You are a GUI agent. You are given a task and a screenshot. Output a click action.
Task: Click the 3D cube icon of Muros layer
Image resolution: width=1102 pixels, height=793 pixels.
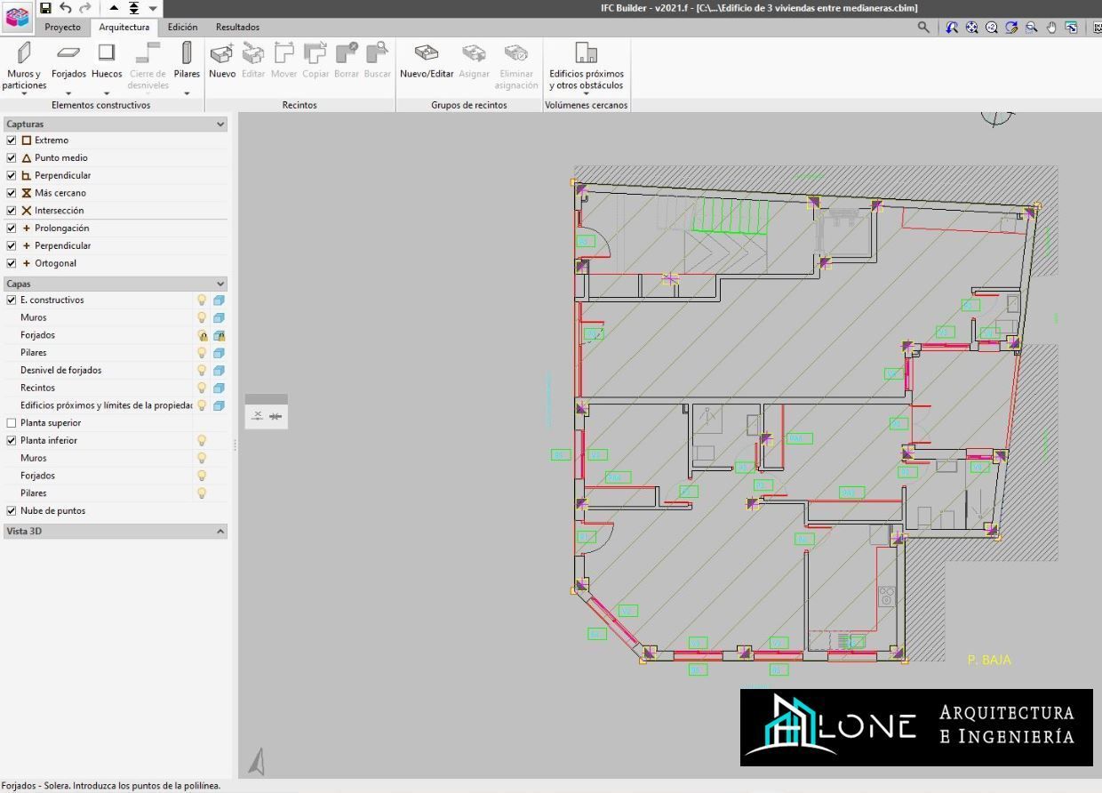coord(219,317)
